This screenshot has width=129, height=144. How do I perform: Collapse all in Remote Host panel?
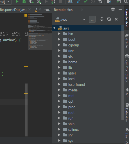[102, 19]
